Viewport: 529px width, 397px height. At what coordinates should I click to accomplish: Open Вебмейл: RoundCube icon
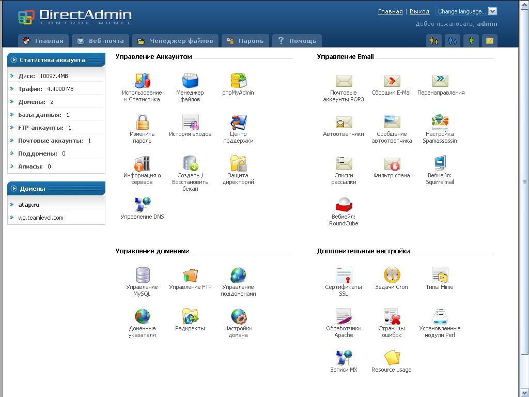pos(344,205)
